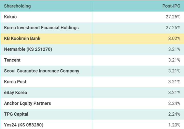Select the TPG Capital row label
184x129 pixels.
point(16,114)
